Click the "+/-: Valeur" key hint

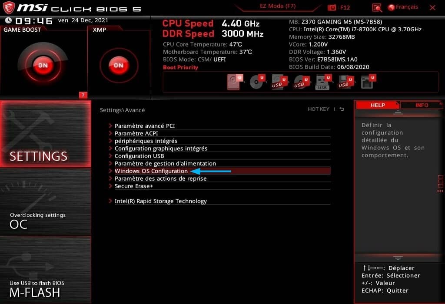tap(378, 283)
